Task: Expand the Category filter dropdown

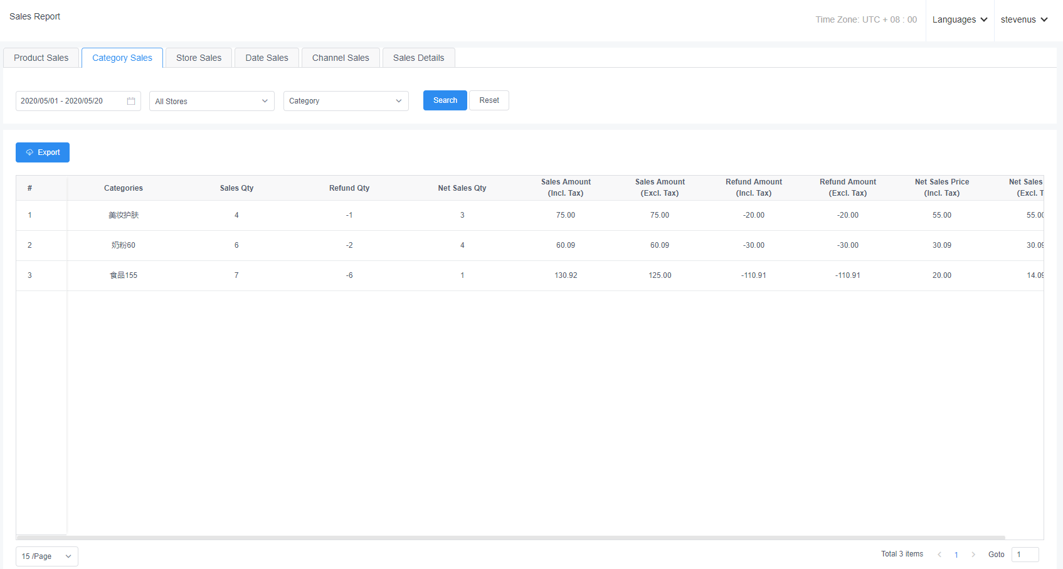Action: (x=346, y=101)
